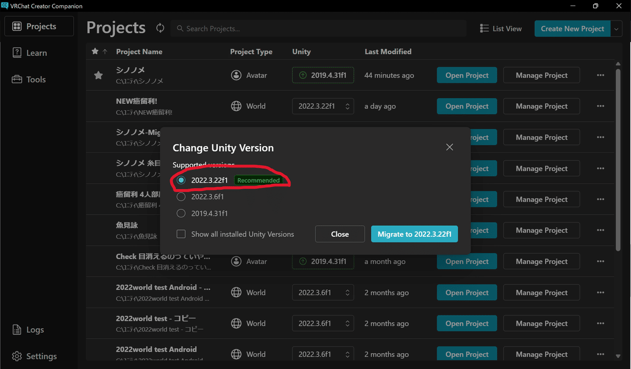This screenshot has width=631, height=369.
Task: Open more options for NEW癒留利! row
Action: 601,106
